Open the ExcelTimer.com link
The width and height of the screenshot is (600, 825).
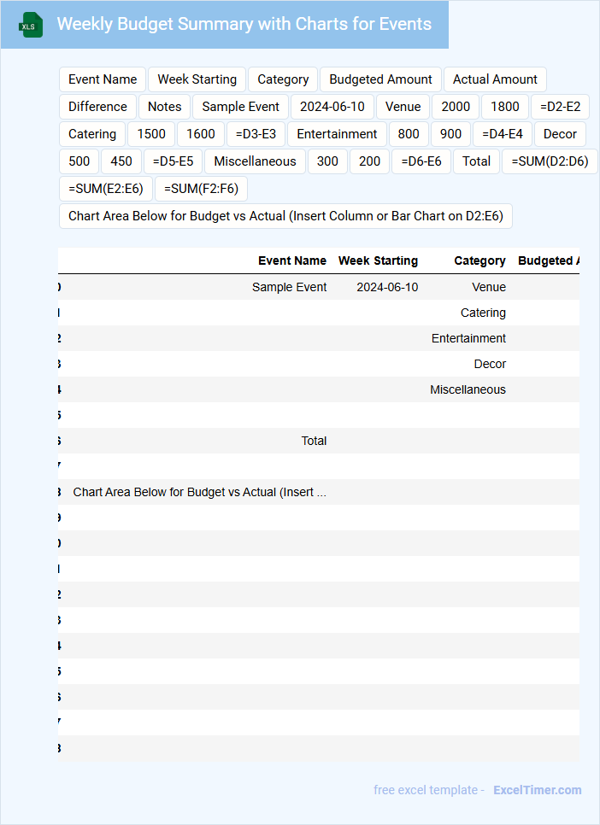point(538,790)
